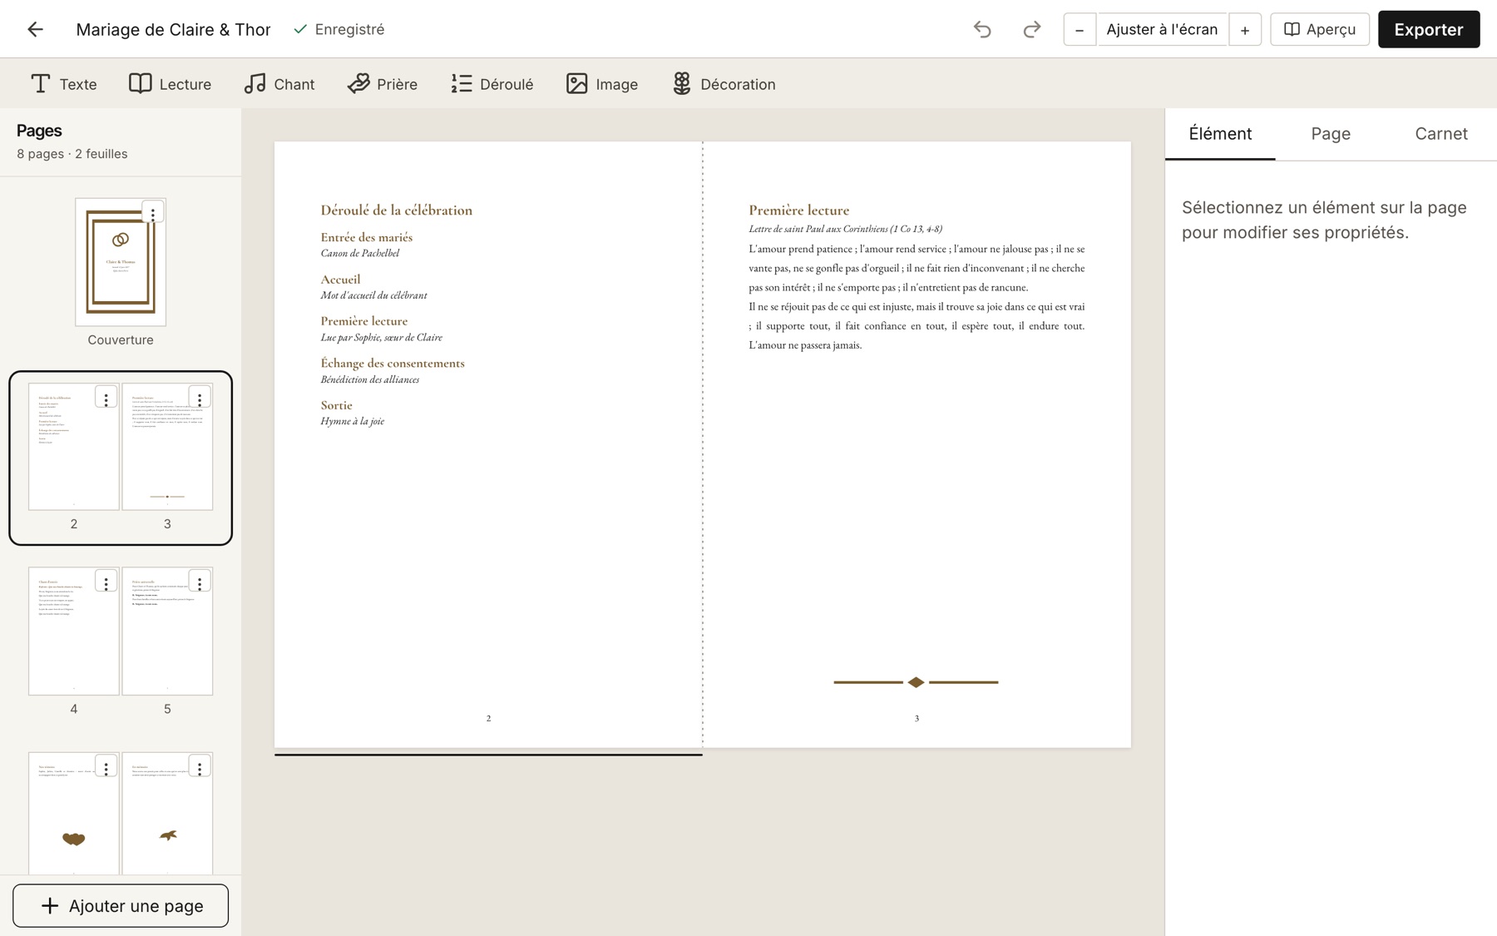The width and height of the screenshot is (1497, 936).
Task: Click the Exporter button
Action: click(1428, 29)
